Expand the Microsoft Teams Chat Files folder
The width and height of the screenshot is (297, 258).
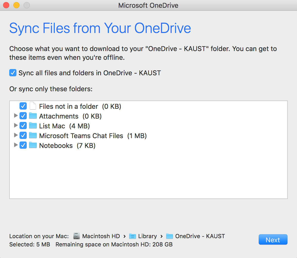[x=16, y=135]
